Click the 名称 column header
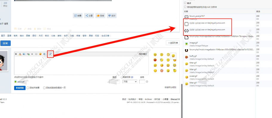 click(x=186, y=11)
